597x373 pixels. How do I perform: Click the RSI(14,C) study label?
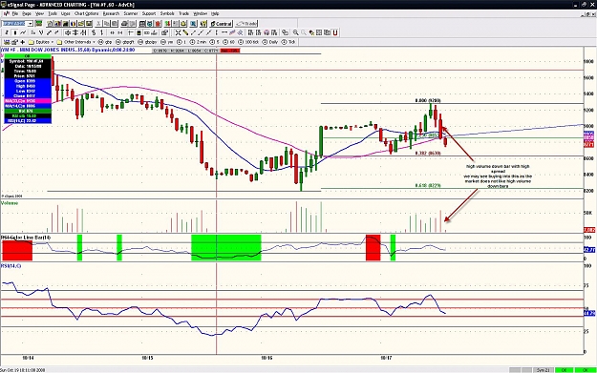[11, 266]
